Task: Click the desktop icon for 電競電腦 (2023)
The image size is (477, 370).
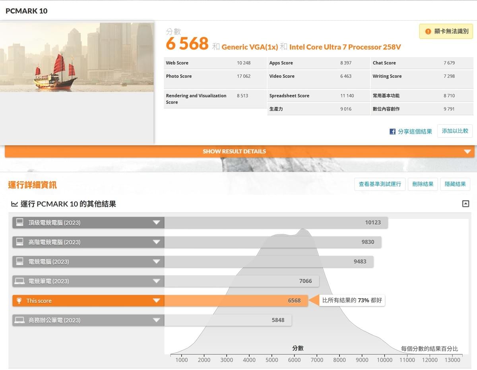Action: pyautogui.click(x=19, y=261)
